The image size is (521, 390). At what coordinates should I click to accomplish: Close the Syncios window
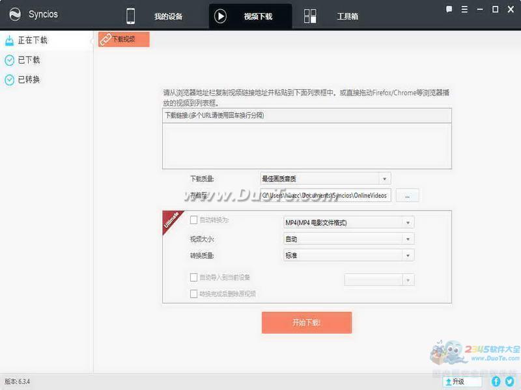(511, 9)
